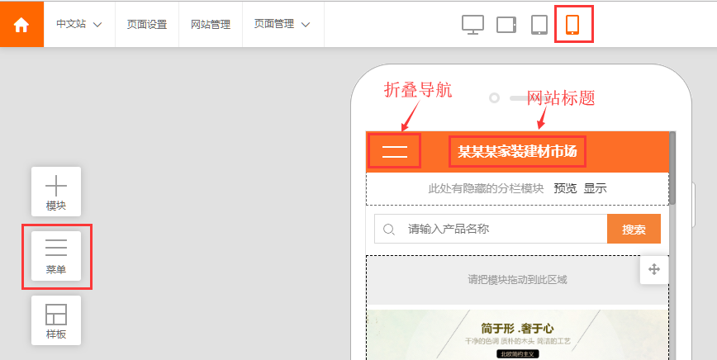The width and height of the screenshot is (717, 360).
Task: Switch to landscape tablet preview
Action: click(506, 25)
